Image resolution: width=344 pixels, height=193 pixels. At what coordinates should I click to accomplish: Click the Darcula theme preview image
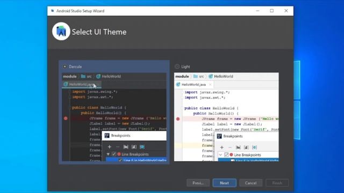pyautogui.click(x=114, y=117)
